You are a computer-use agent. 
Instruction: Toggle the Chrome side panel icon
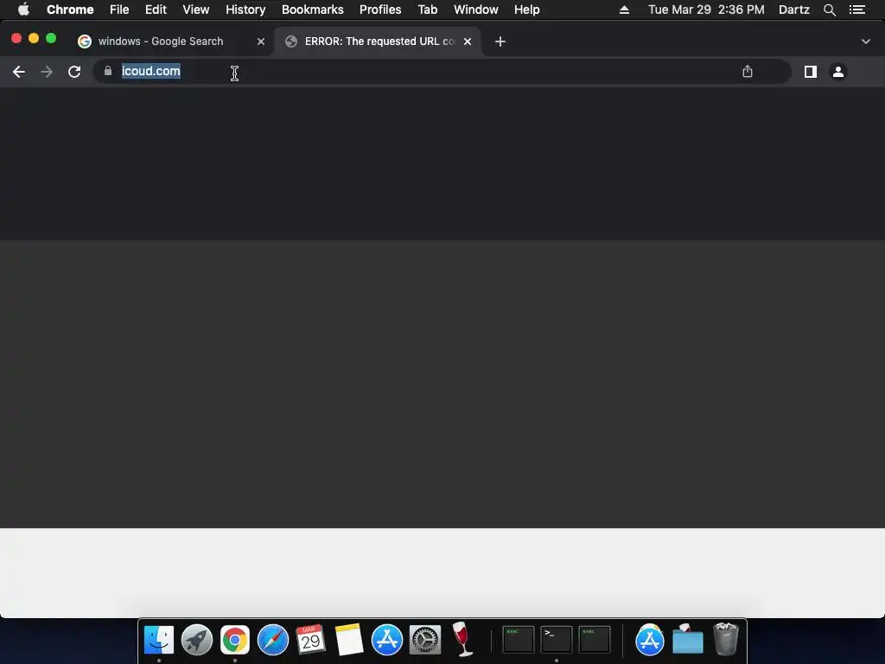pos(811,72)
